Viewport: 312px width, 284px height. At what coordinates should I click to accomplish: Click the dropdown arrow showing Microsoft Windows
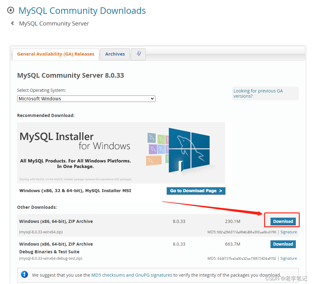(152, 99)
